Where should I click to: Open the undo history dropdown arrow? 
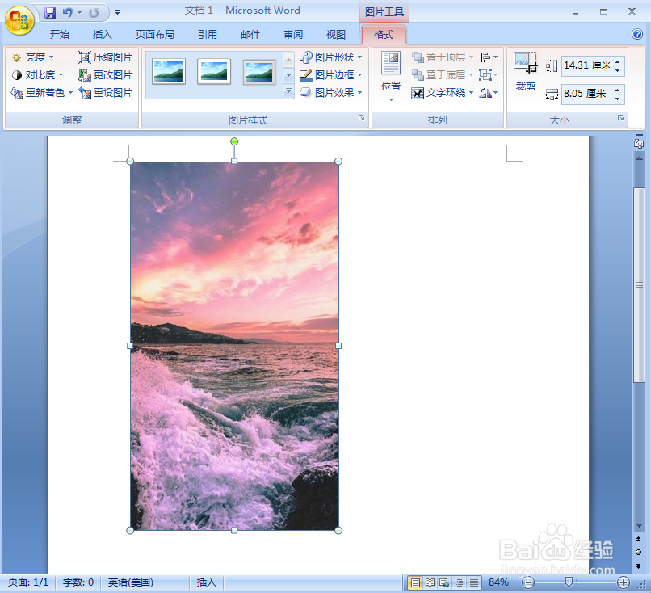(x=80, y=13)
